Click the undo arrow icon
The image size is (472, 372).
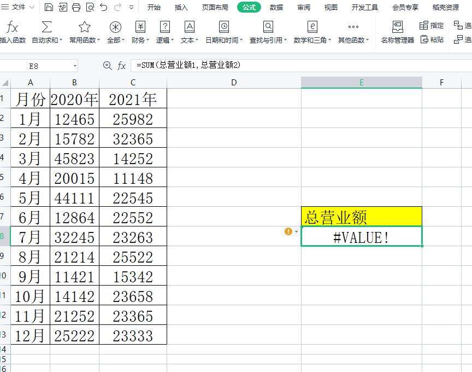(x=104, y=7)
